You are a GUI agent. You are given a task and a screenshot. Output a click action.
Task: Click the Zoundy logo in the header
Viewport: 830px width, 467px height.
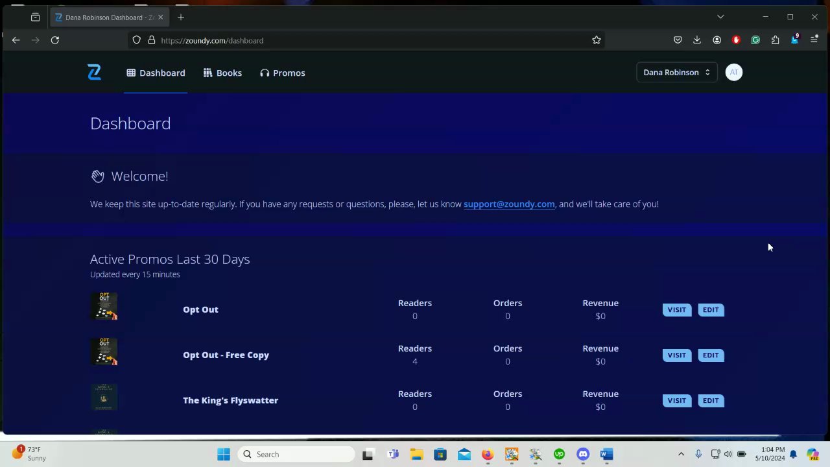click(94, 73)
